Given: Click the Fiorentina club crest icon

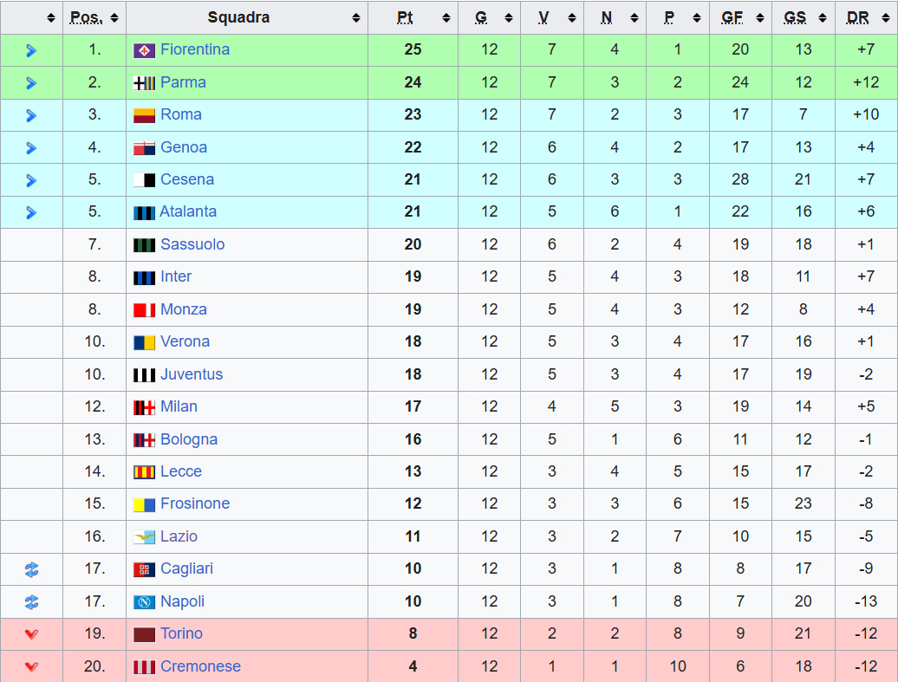Looking at the screenshot, I should click(144, 50).
